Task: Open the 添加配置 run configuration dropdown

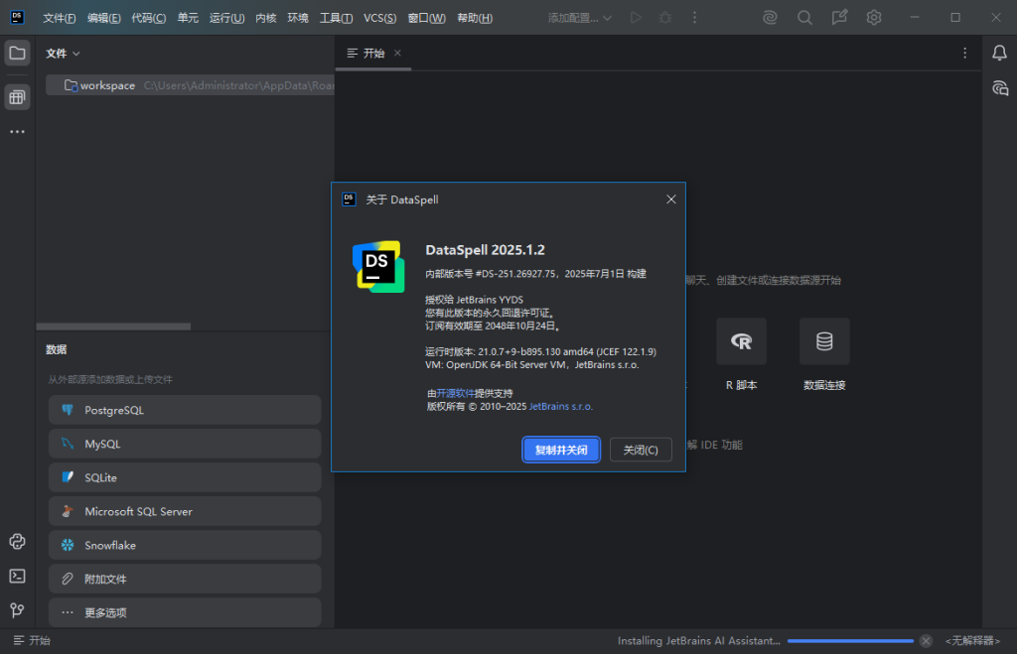Action: pos(580,18)
